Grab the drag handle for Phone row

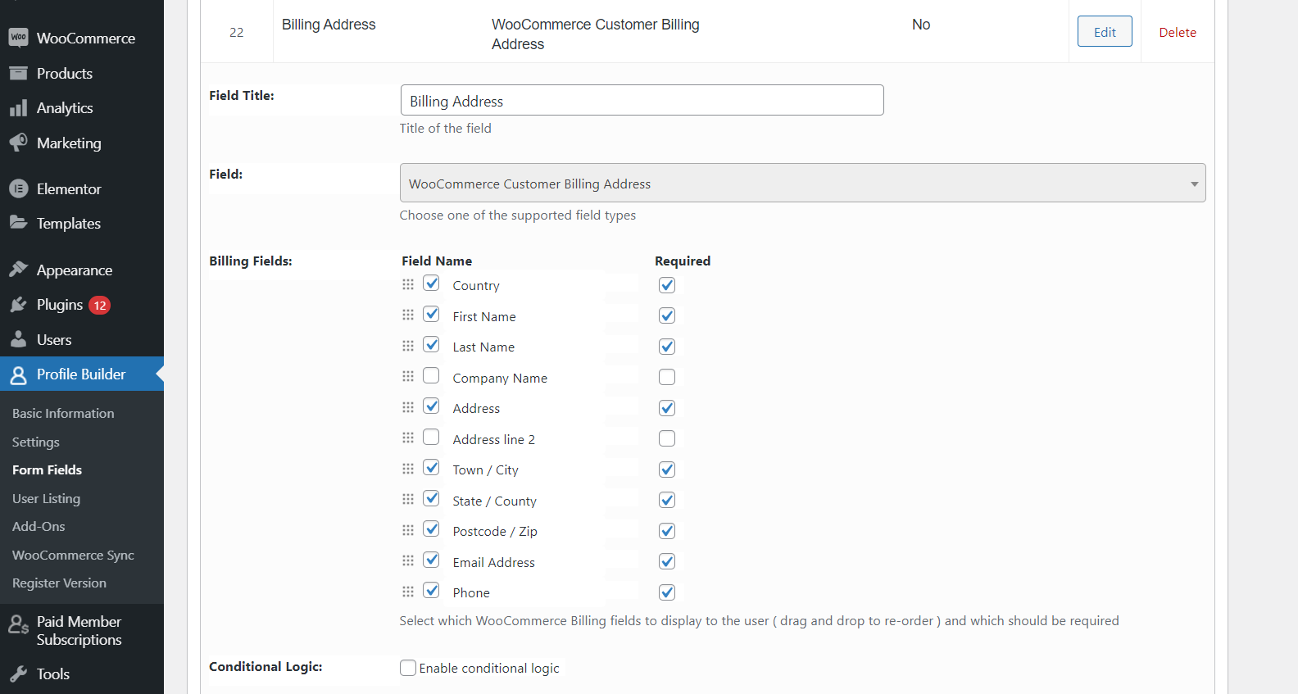(x=408, y=592)
